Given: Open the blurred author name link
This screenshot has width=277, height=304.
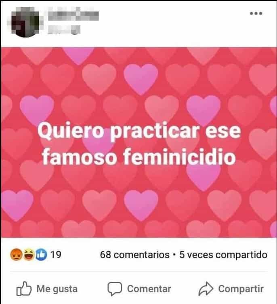Looking at the screenshot, I should tap(73, 15).
